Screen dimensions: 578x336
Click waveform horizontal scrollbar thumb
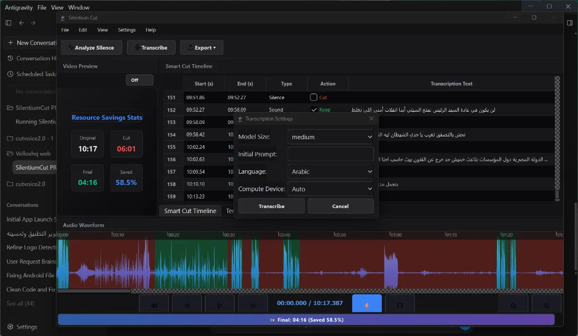tap(94, 291)
